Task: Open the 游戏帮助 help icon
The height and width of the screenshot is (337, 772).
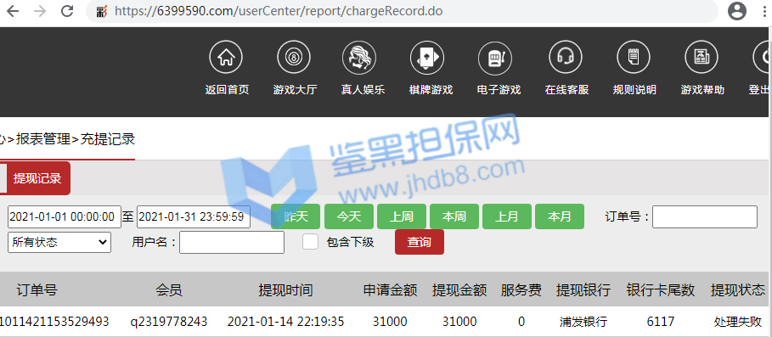Action: [702, 57]
